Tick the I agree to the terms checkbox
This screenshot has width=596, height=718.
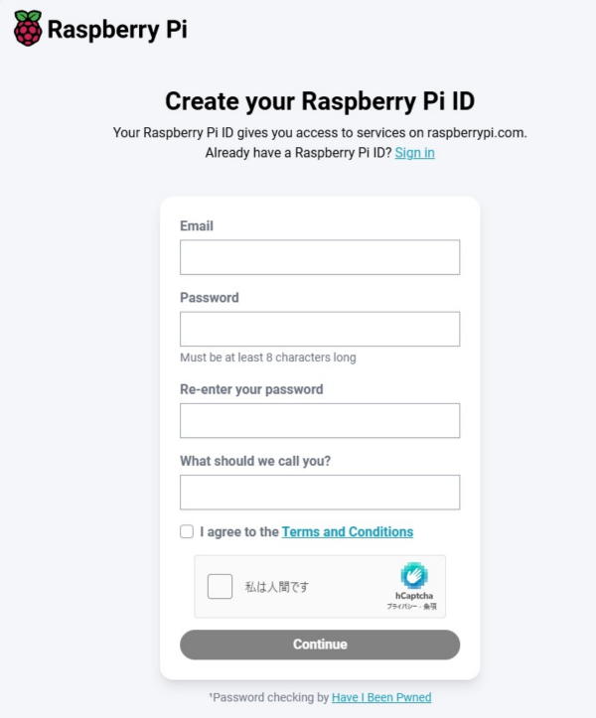click(x=187, y=531)
